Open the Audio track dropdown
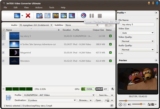The height and width of the screenshot is (109, 160). (36, 25)
